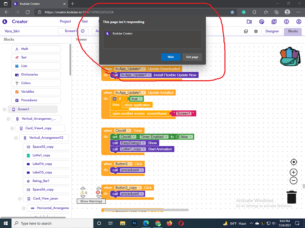Refresh the browser page
This screenshot has width=305, height=228.
pyautogui.click(x=28, y=12)
